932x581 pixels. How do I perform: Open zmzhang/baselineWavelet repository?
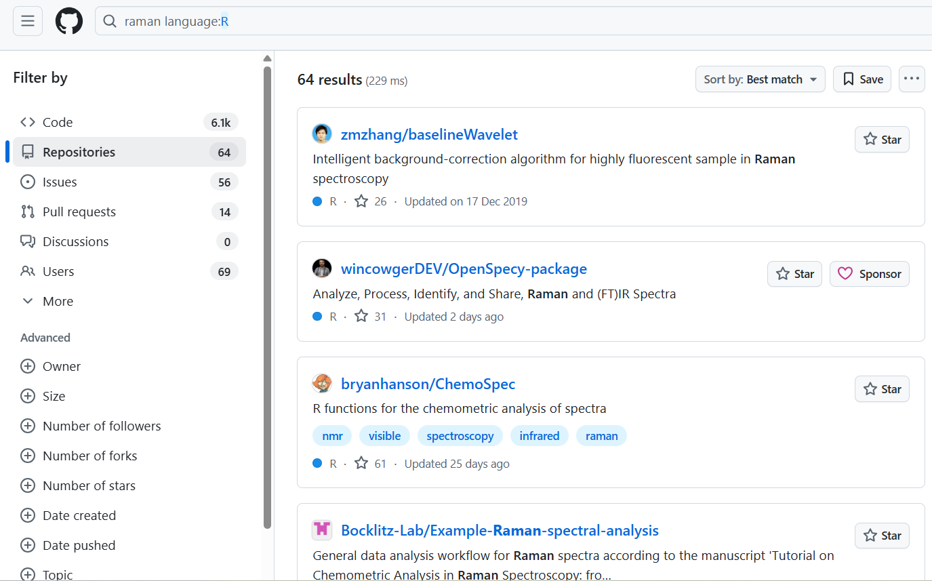[x=429, y=134]
